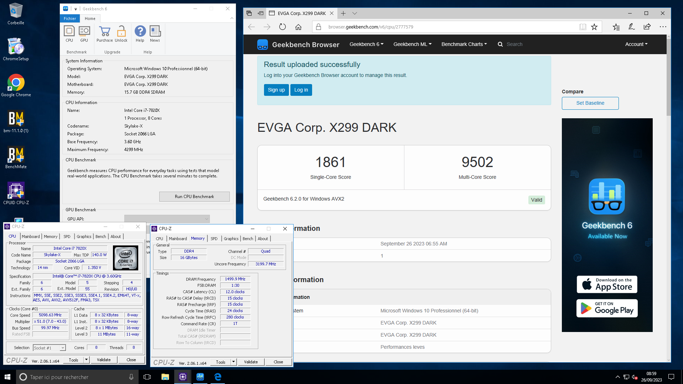Image resolution: width=683 pixels, height=384 pixels.
Task: Show hidden system tray icons chevron
Action: pyautogui.click(x=617, y=377)
